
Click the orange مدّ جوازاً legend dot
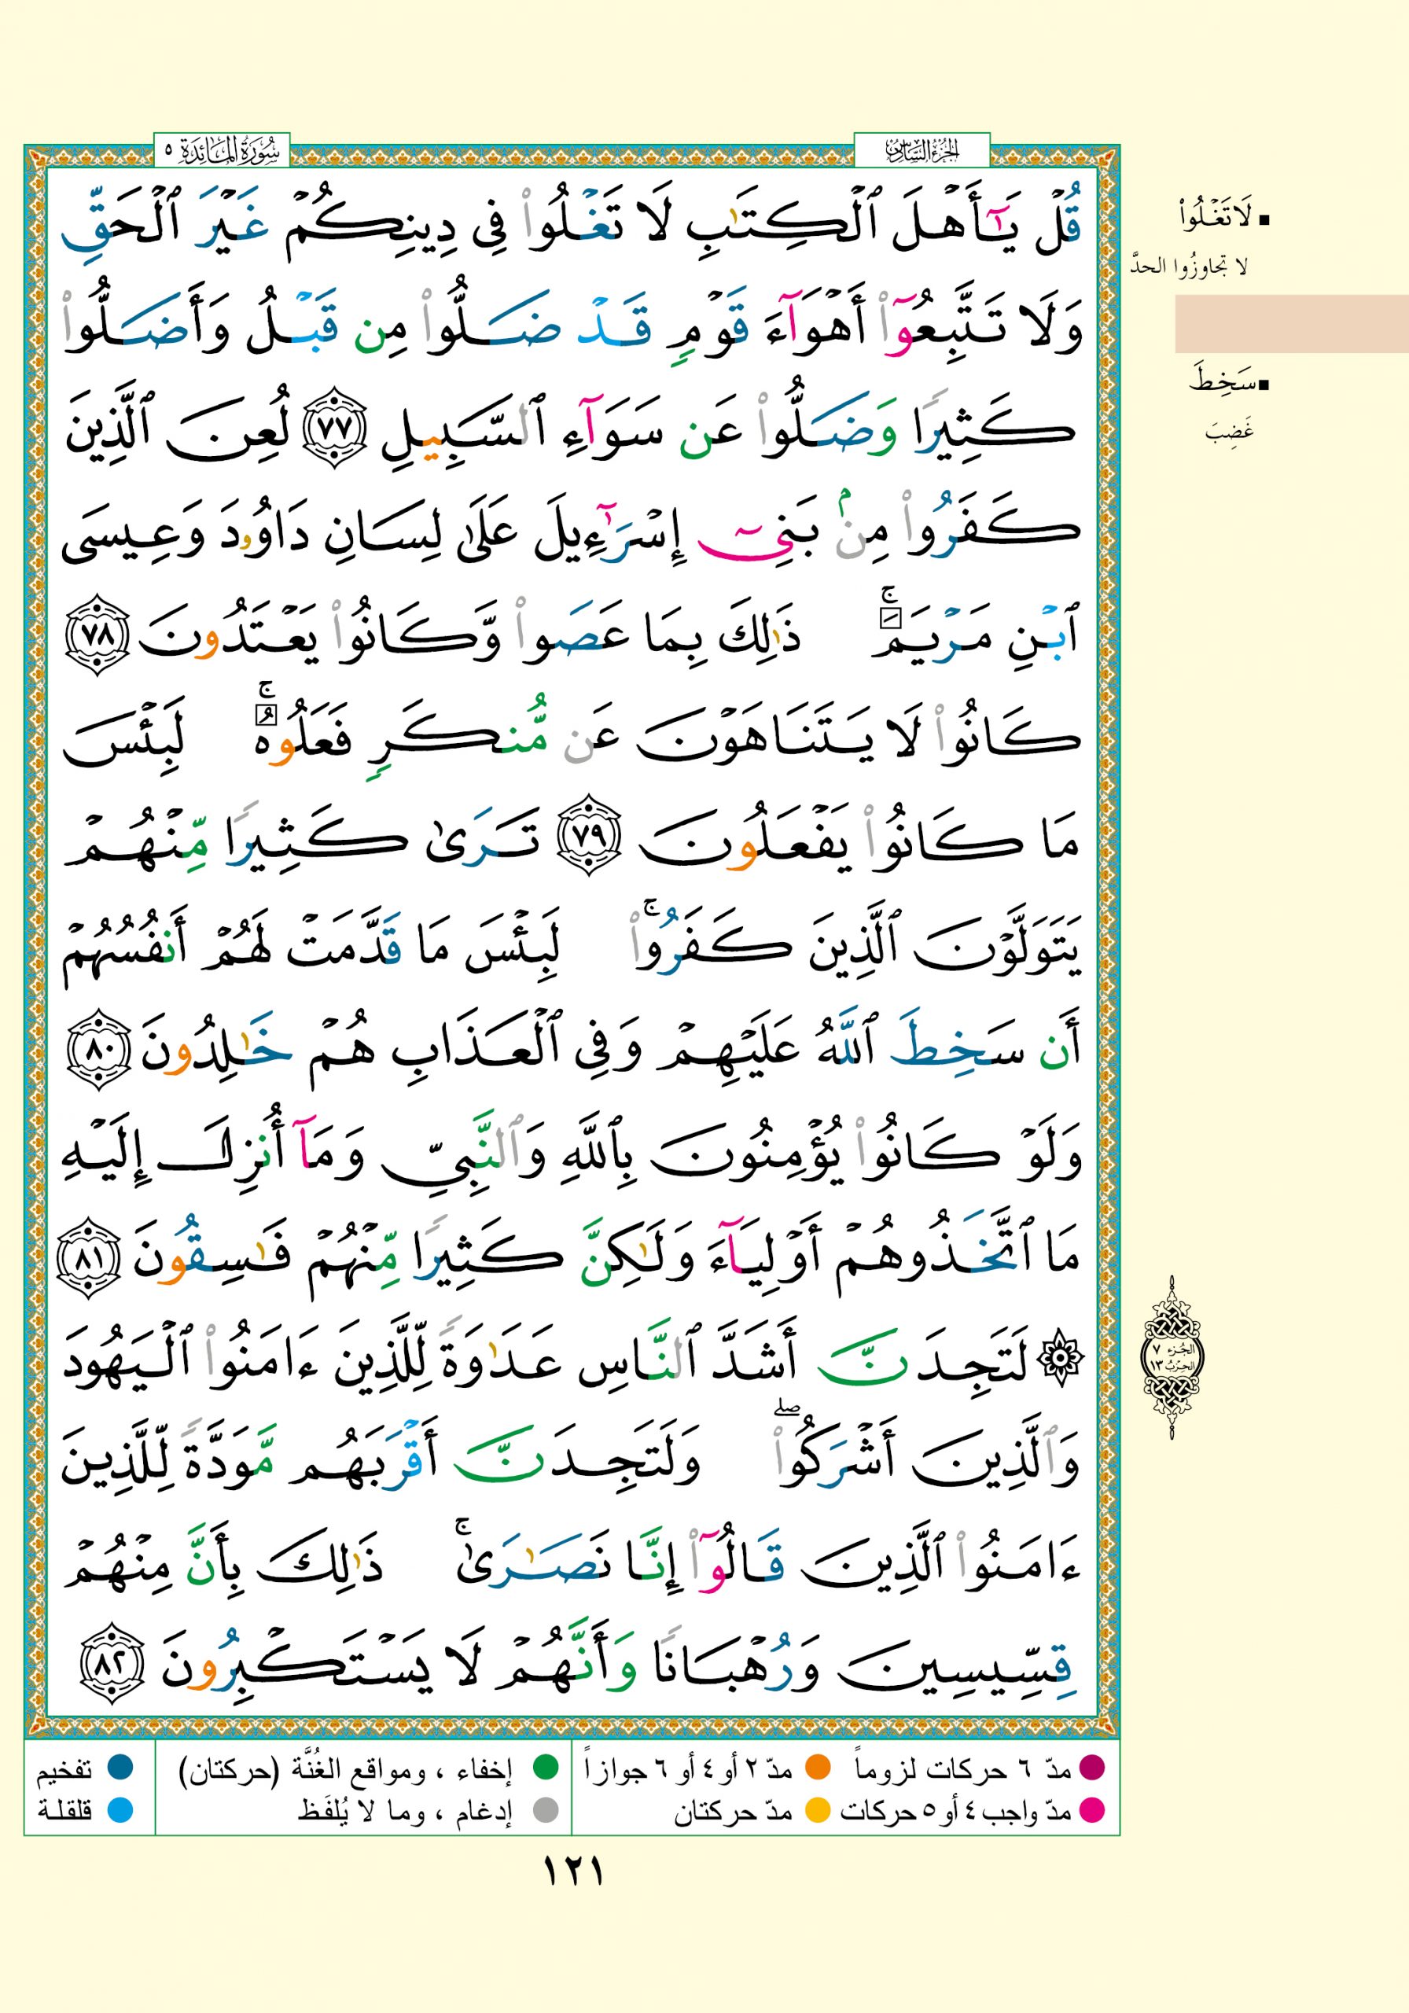817,1768
